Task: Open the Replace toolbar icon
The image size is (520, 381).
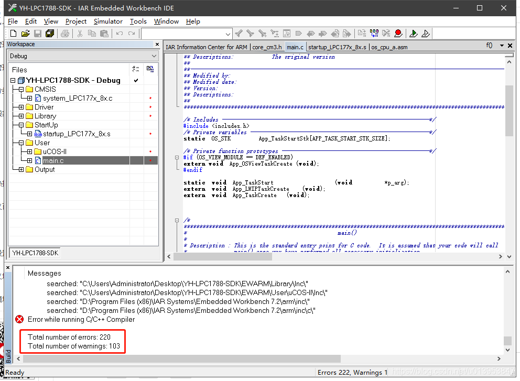Action: 275,34
